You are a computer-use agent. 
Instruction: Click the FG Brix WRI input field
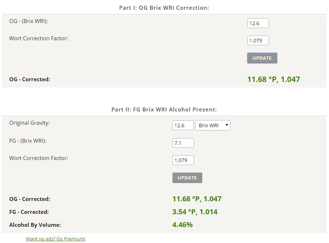[x=183, y=143]
